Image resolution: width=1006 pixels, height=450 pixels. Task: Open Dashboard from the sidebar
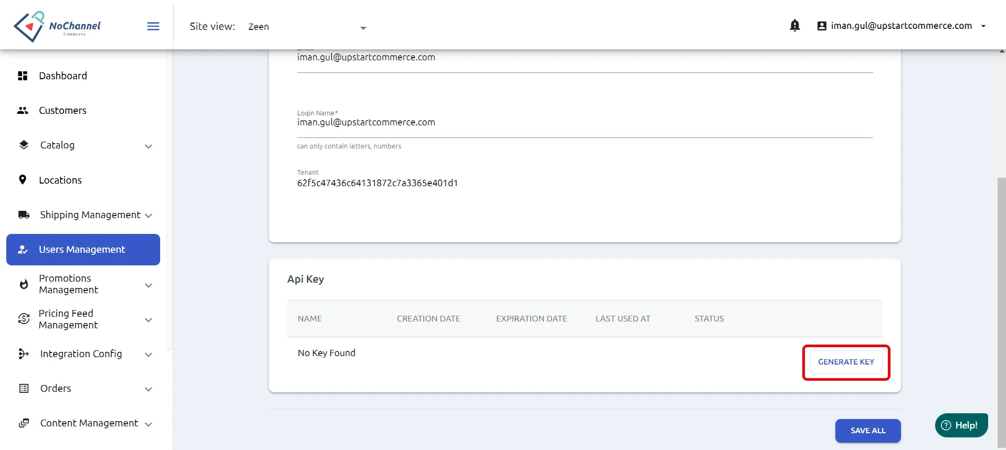63,76
